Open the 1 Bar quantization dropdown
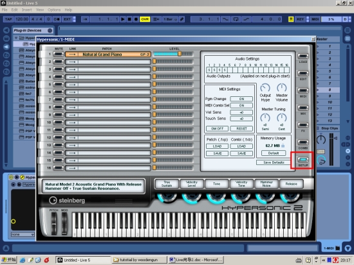The height and width of the screenshot is (265, 354). (x=170, y=19)
